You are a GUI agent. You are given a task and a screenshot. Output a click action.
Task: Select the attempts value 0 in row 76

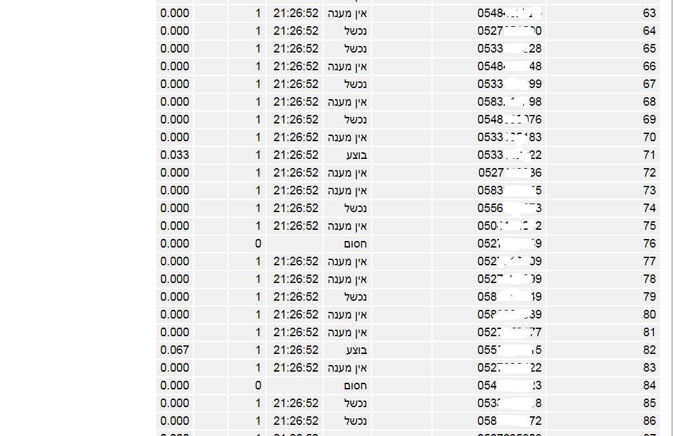tap(258, 244)
